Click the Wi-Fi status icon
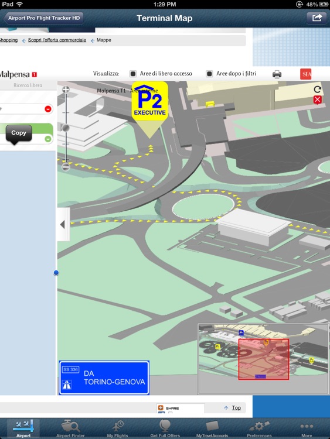The width and height of the screenshot is (330, 439). (x=19, y=4)
